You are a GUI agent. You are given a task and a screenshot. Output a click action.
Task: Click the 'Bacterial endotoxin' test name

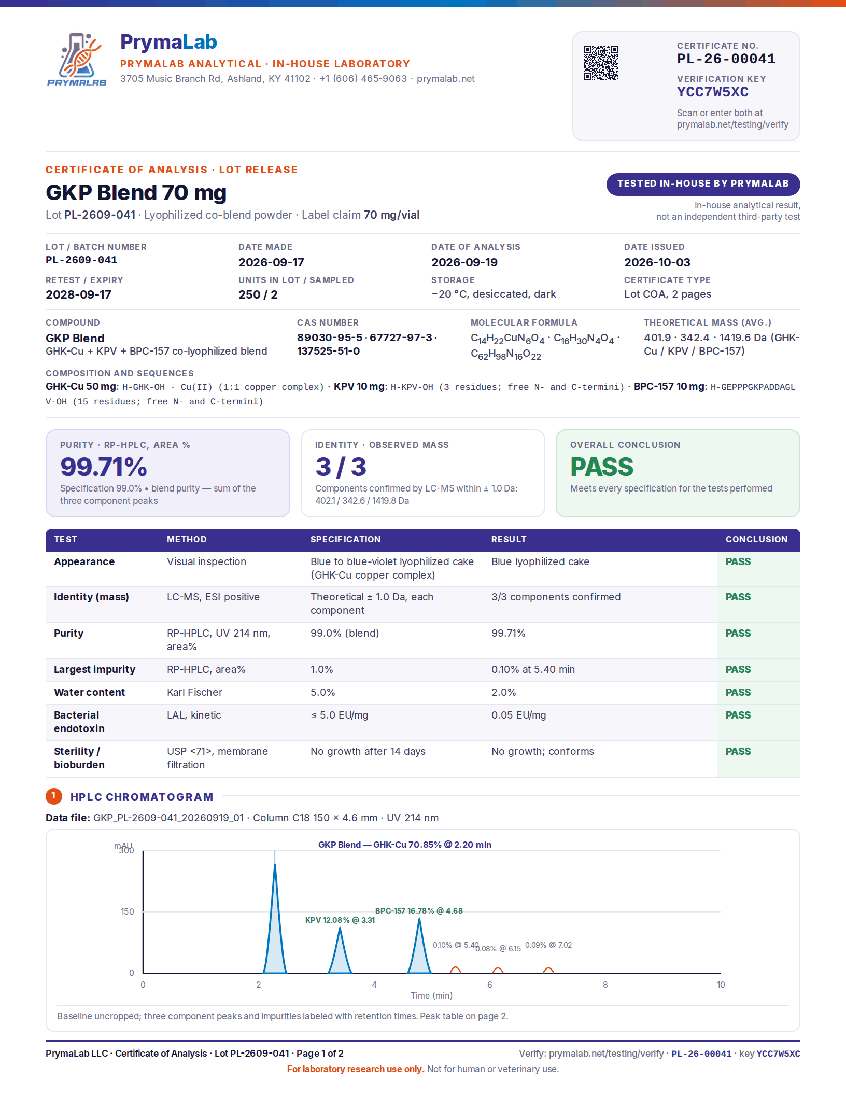point(79,722)
